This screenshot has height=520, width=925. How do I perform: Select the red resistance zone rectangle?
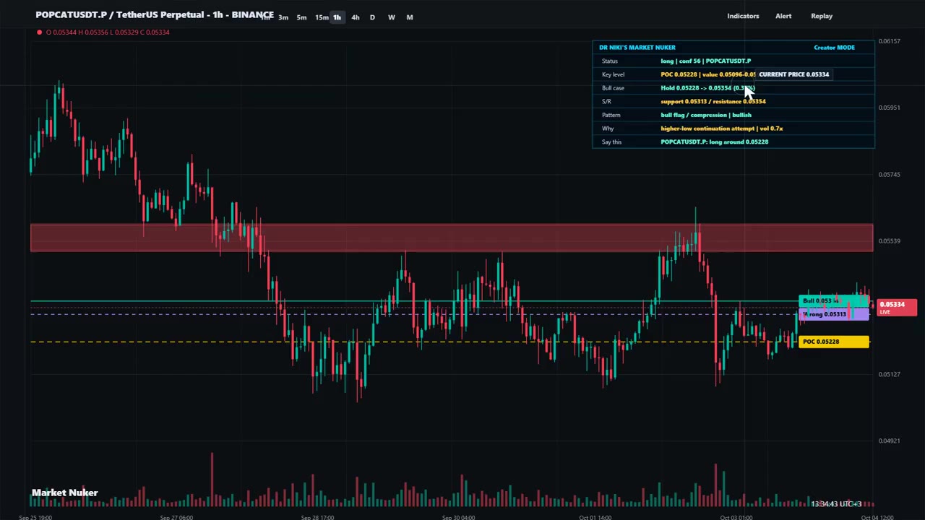click(452, 238)
